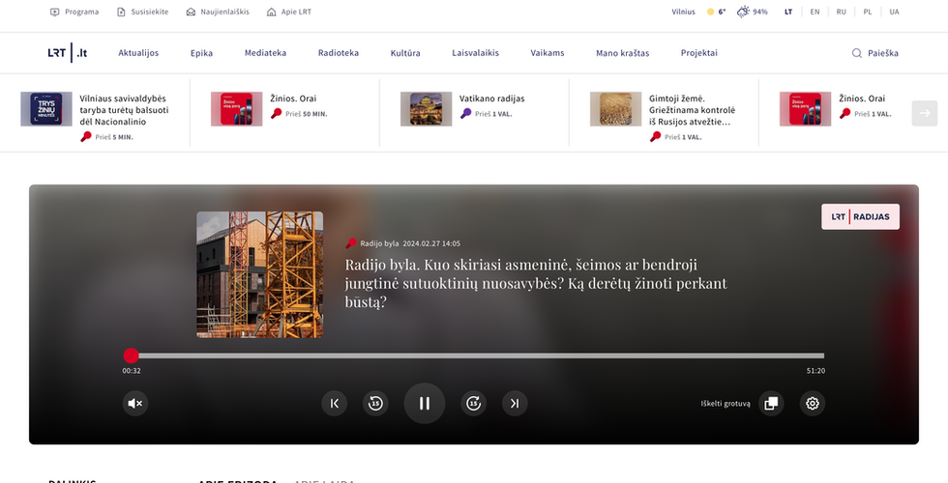Pop out the player (Iškelti grotuvą)
948x483 pixels.
(x=771, y=404)
